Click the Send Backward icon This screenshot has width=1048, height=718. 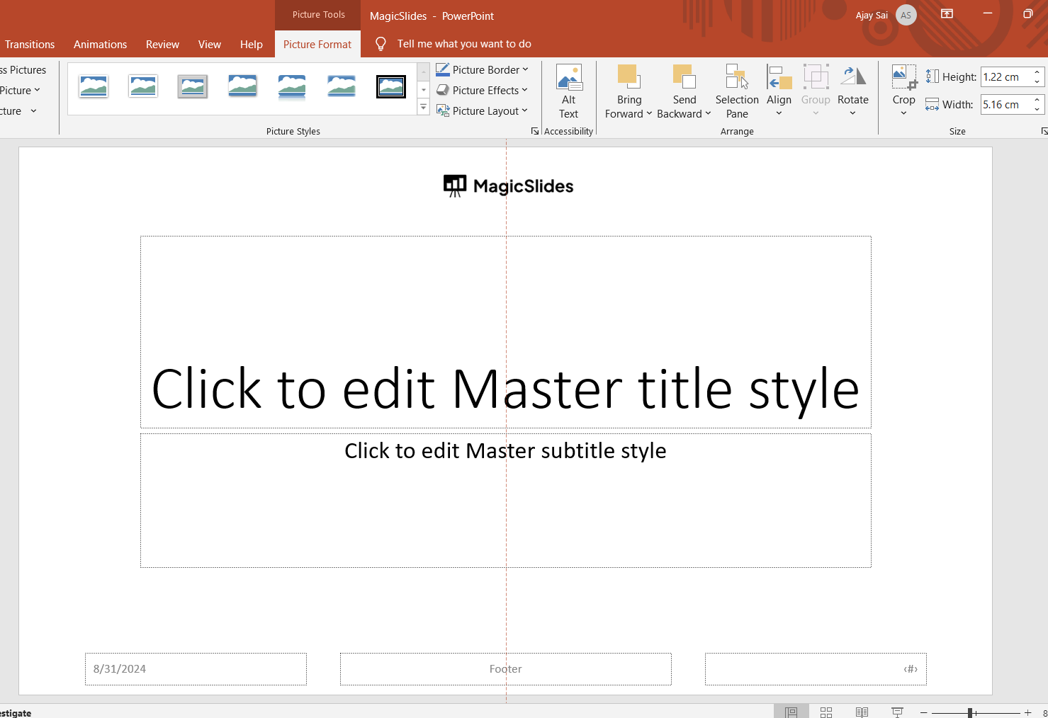[x=684, y=76]
